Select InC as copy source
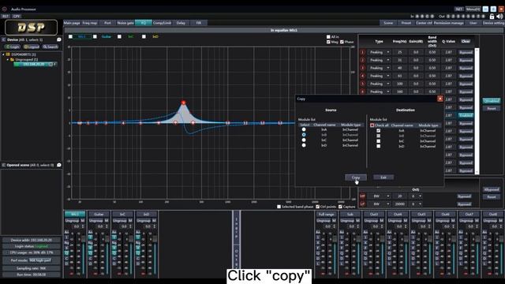This screenshot has height=284, width=505. pos(304,140)
